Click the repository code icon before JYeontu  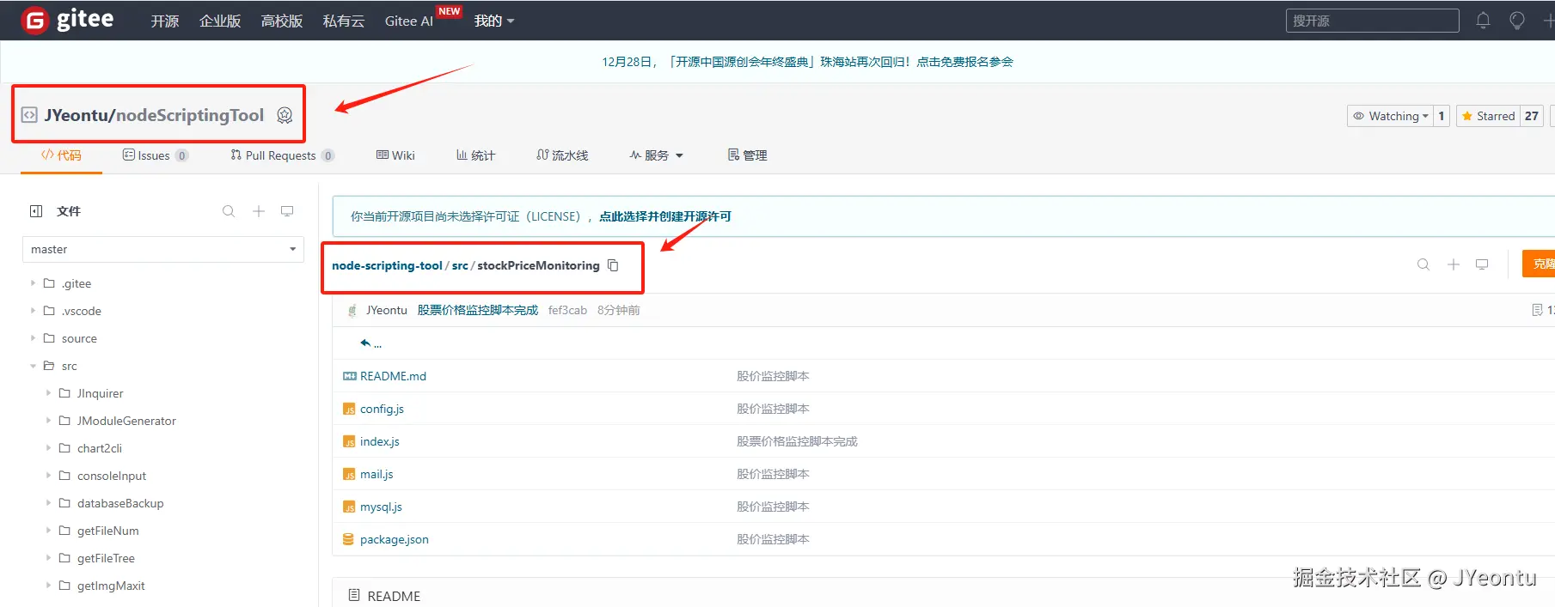tap(29, 114)
